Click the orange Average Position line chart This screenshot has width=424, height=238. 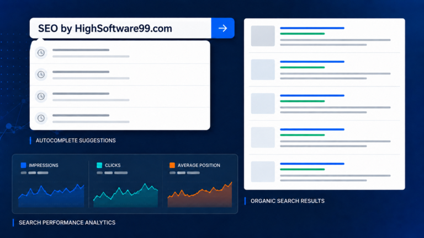[199, 194]
